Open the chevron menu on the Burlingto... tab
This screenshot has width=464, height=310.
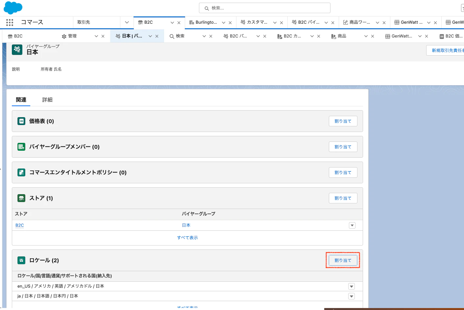(x=224, y=23)
